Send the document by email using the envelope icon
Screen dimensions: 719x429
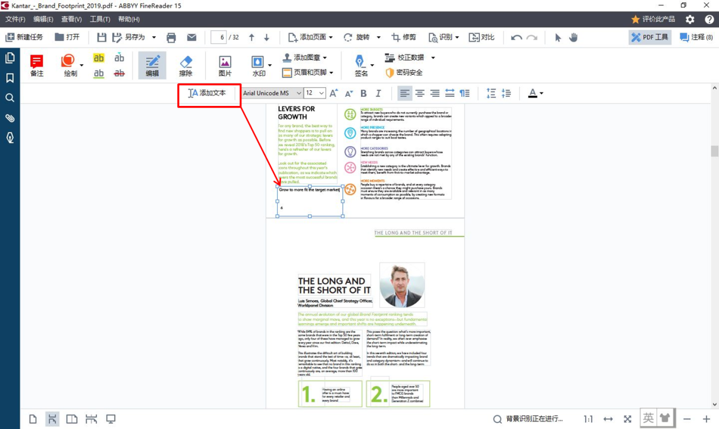click(192, 37)
